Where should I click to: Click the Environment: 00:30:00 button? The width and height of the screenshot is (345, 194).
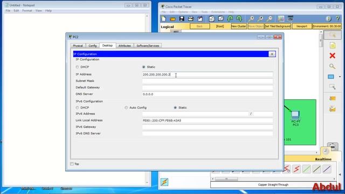pos(327,26)
